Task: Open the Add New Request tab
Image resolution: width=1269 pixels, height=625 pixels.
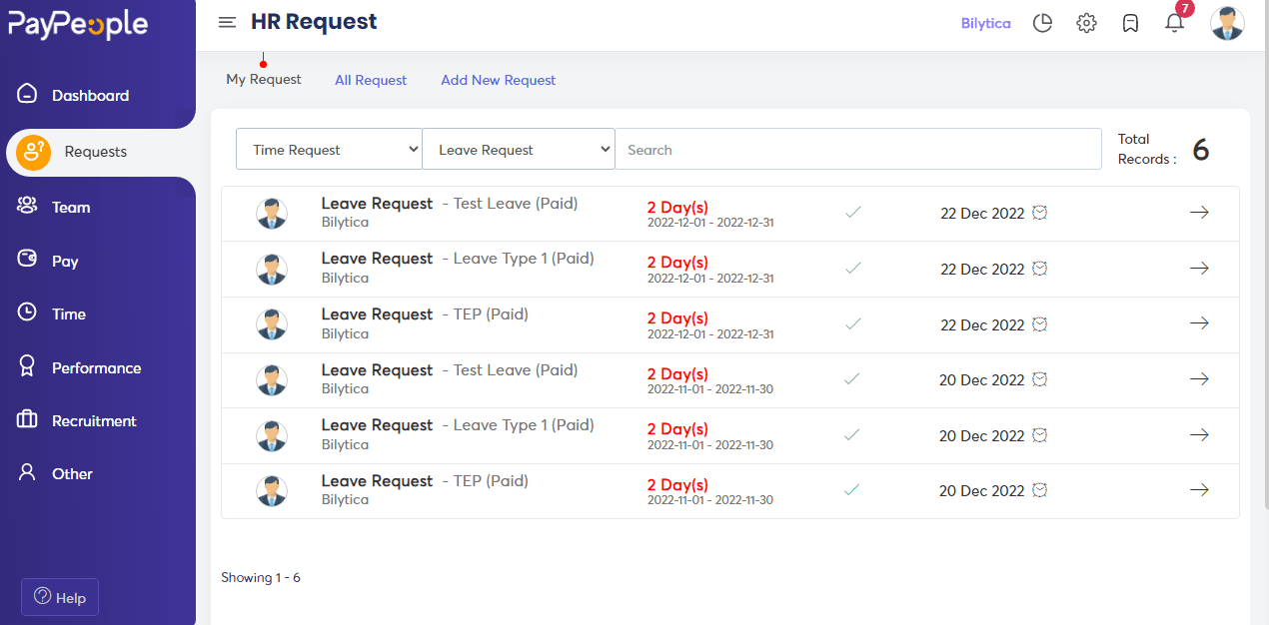Action: coord(498,80)
